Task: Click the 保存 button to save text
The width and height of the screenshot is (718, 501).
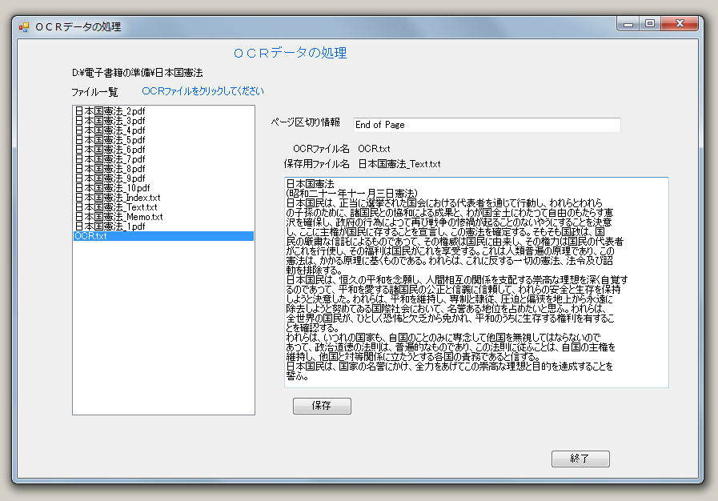Action: tap(322, 406)
